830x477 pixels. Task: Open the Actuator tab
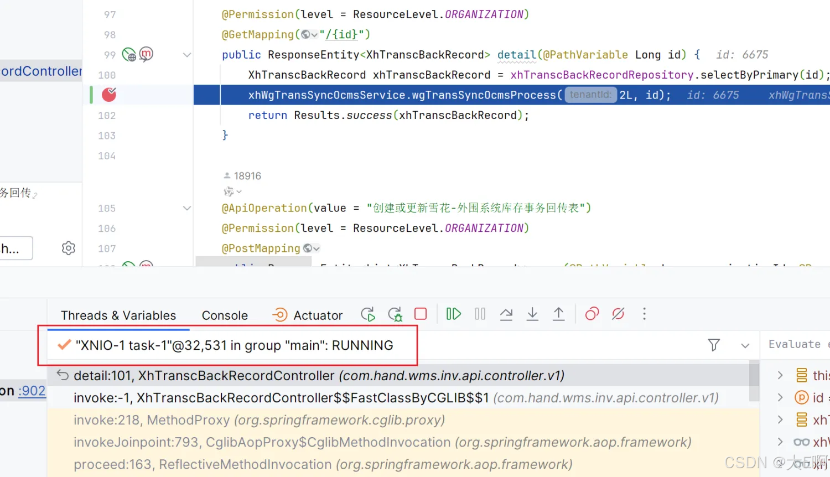[x=307, y=315]
